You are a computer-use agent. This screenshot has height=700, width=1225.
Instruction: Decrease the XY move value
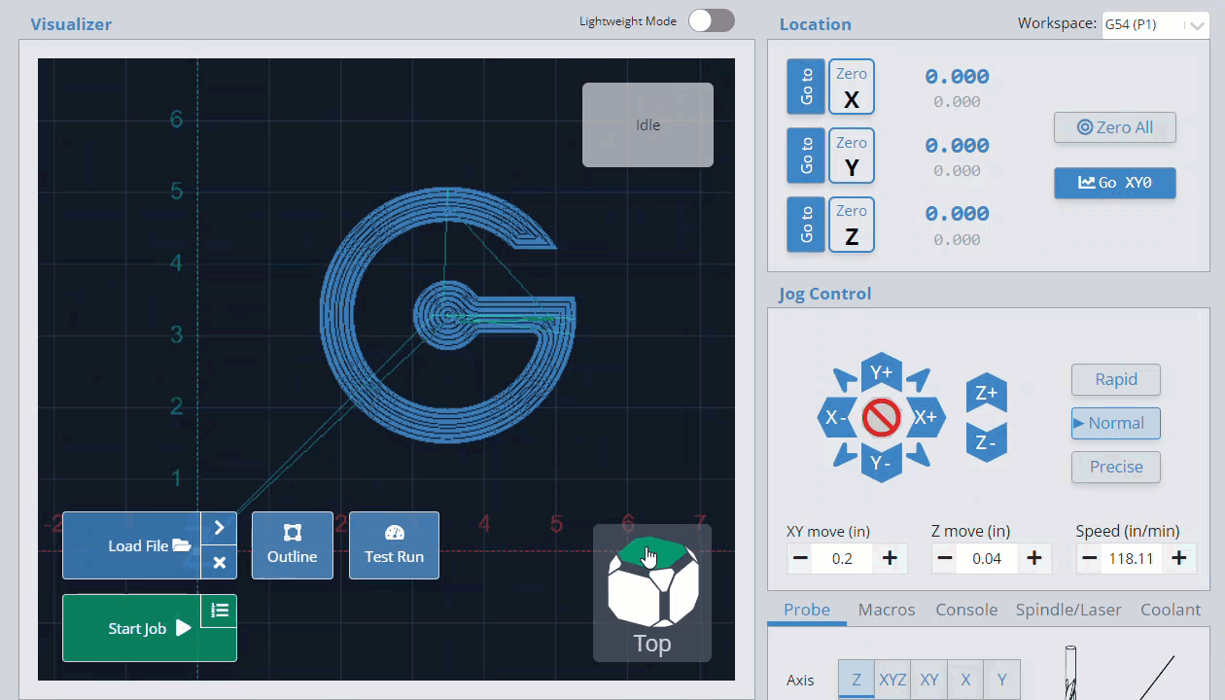tap(800, 558)
